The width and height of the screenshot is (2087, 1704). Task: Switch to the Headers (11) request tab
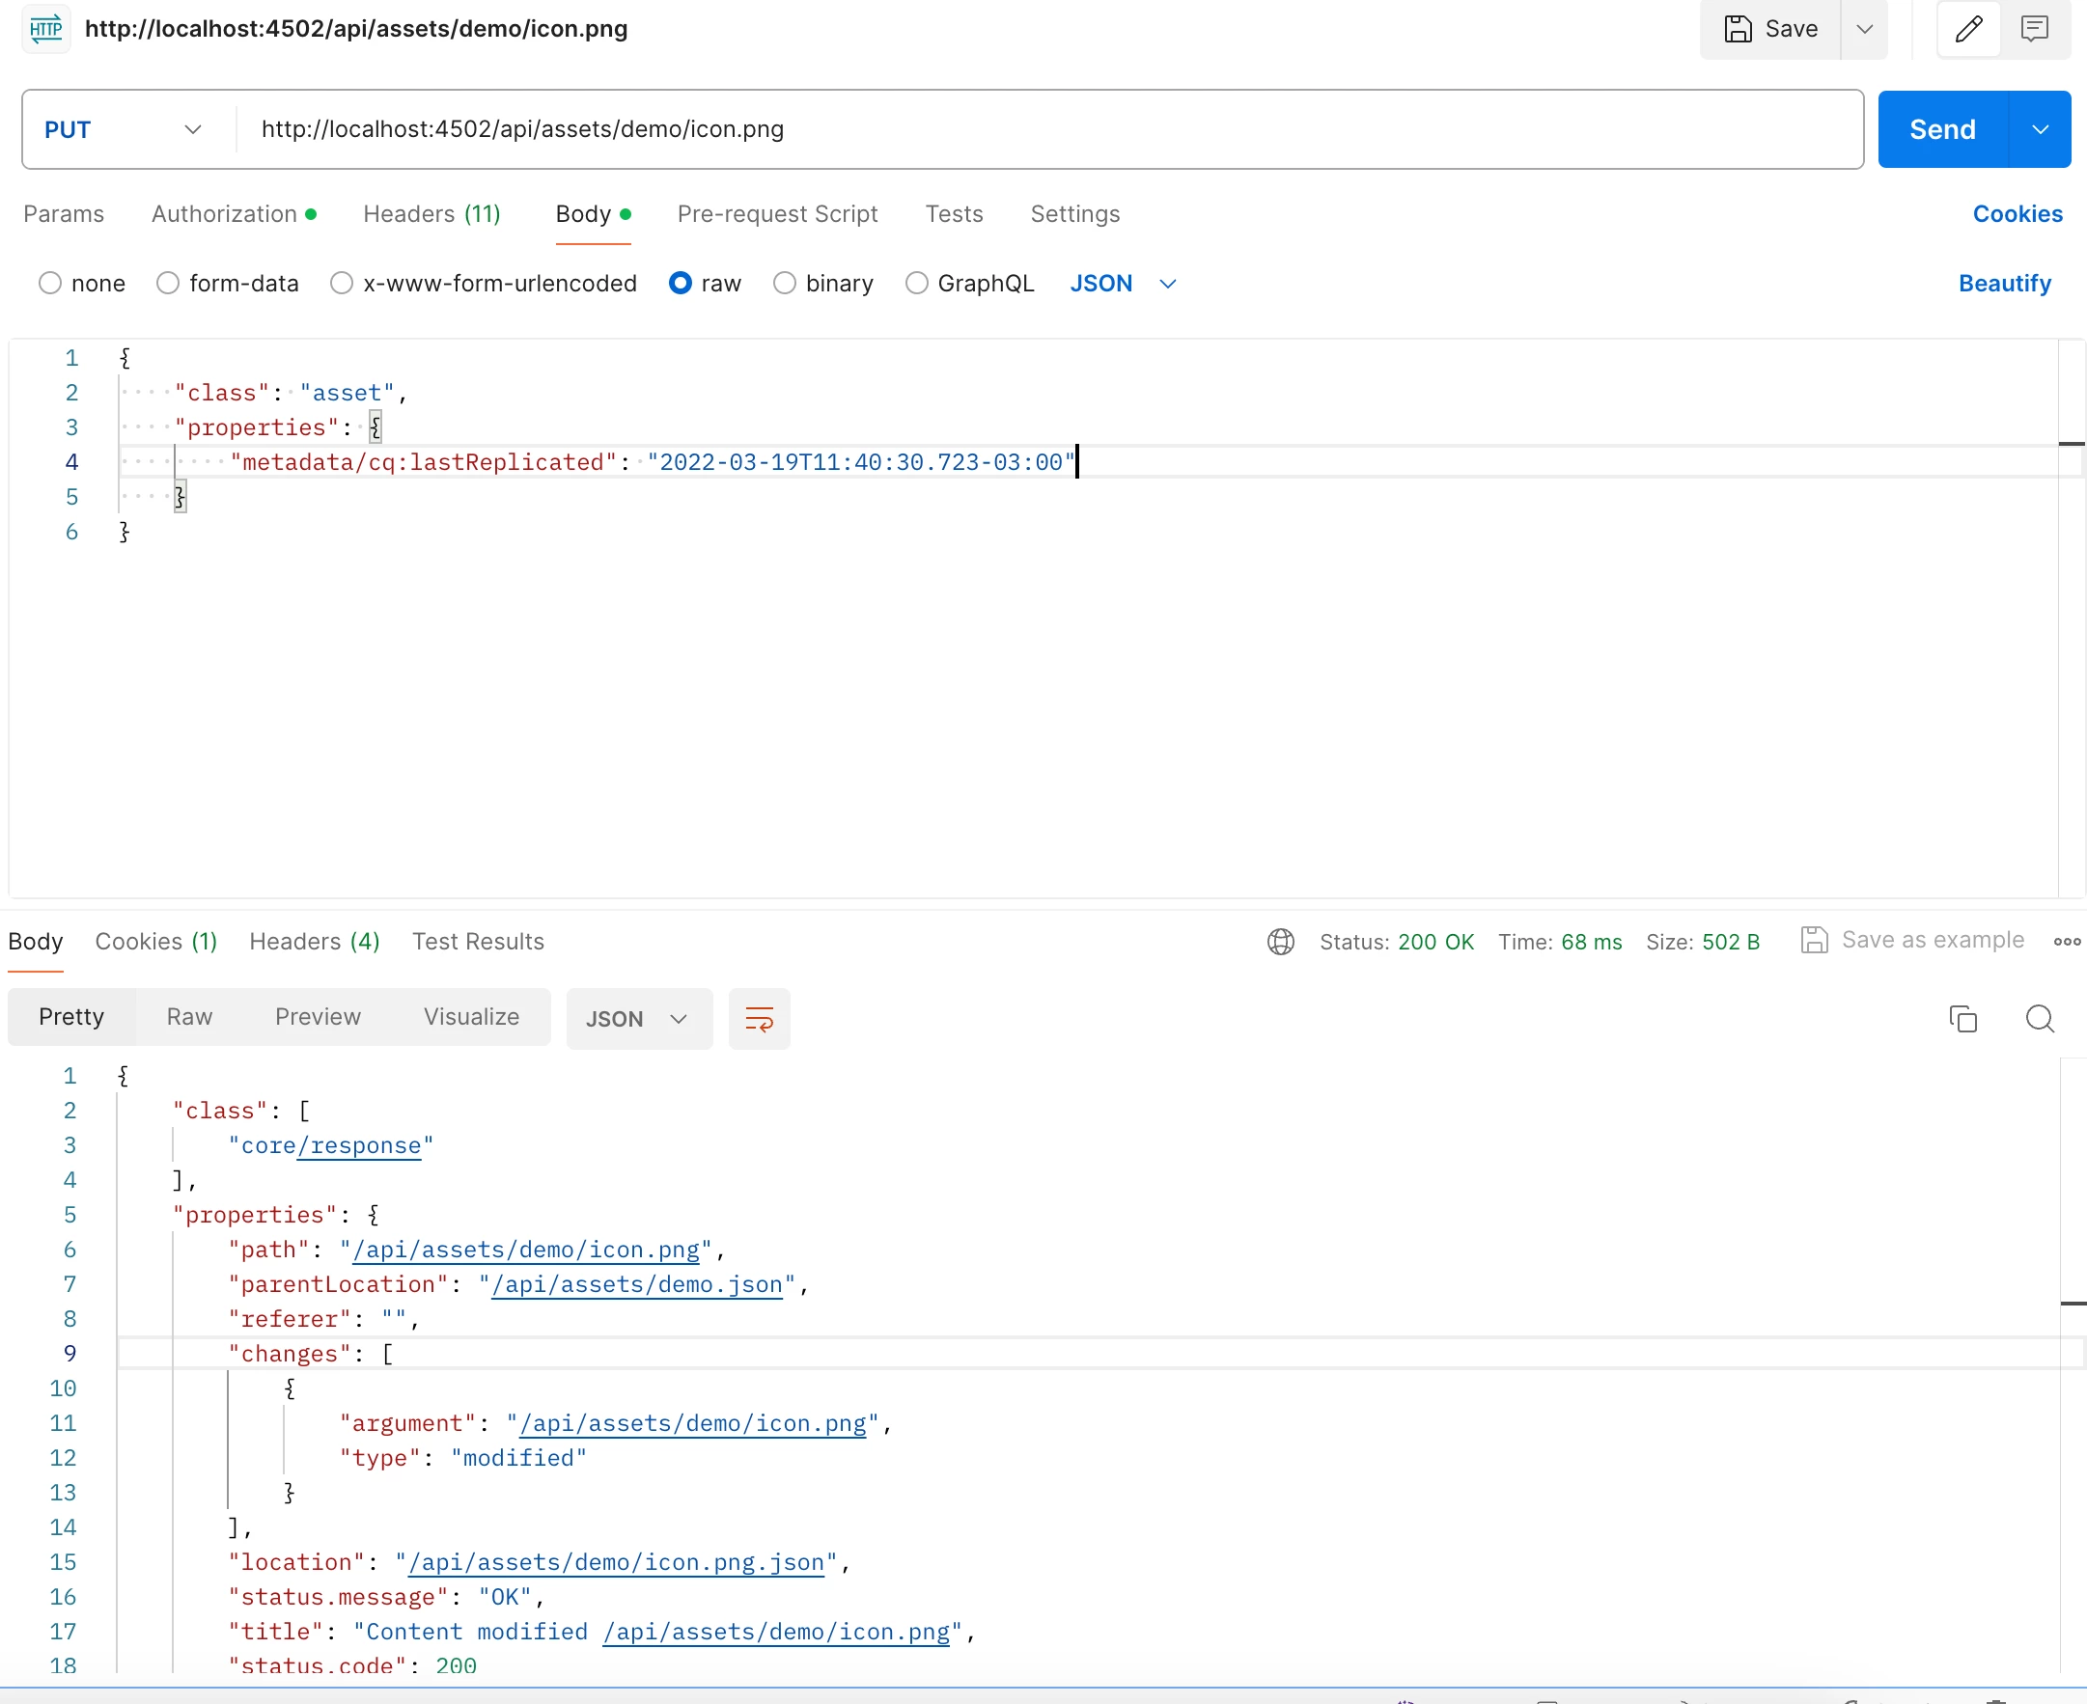431,214
